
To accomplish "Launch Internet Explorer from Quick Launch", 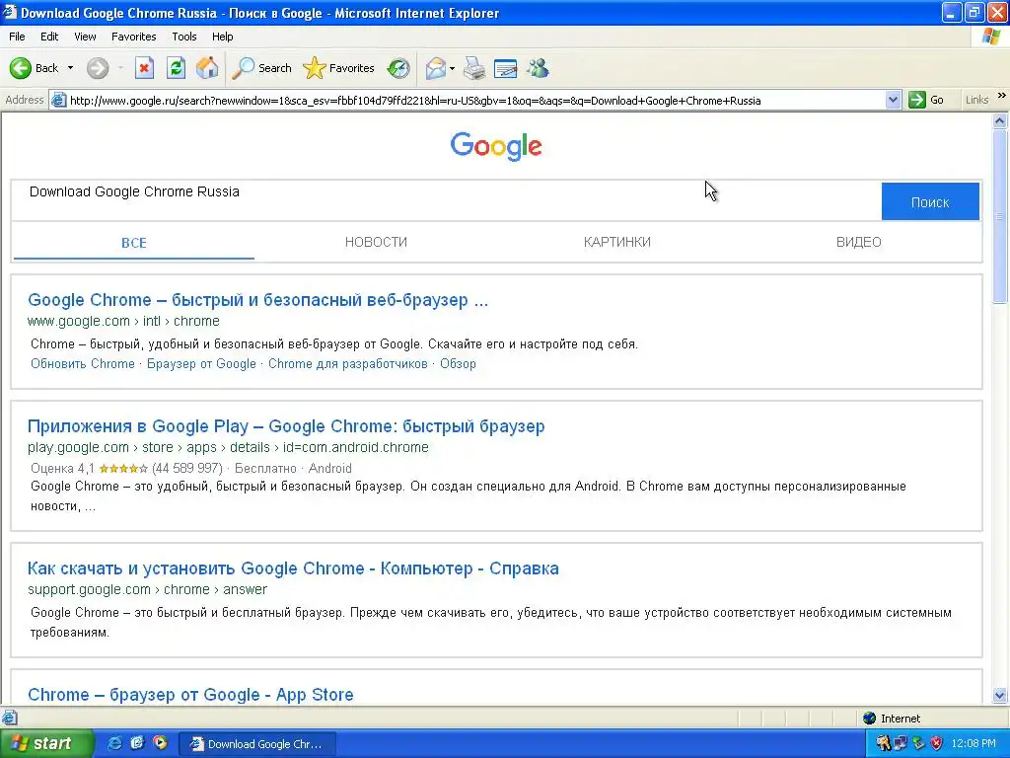I will pyautogui.click(x=114, y=743).
